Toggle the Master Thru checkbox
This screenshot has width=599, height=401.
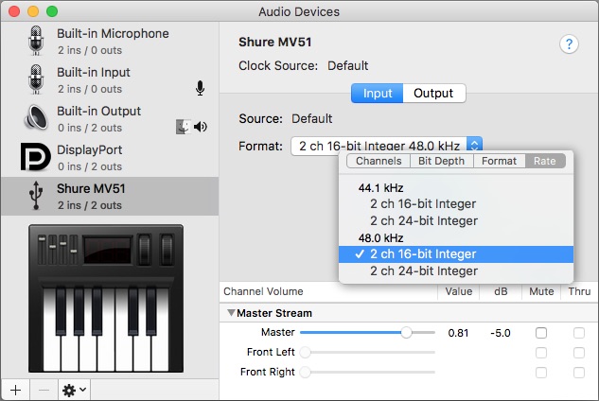pos(578,333)
